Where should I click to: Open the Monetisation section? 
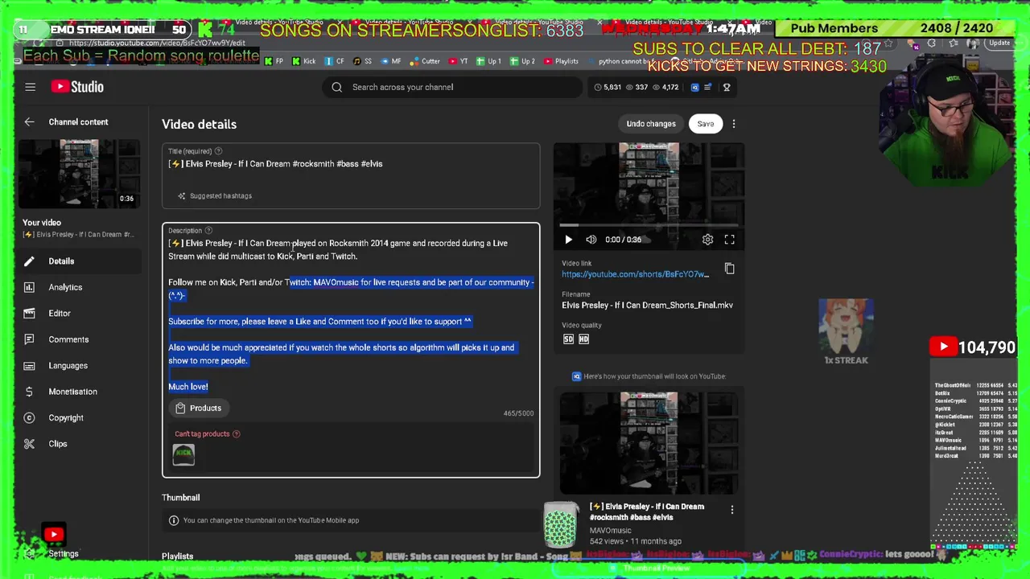click(78, 392)
